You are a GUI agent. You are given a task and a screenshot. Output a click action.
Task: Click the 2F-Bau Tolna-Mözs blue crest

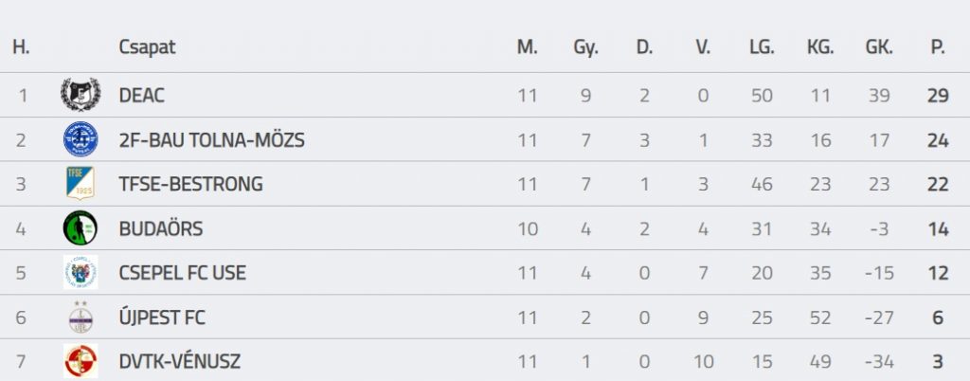[x=81, y=139]
